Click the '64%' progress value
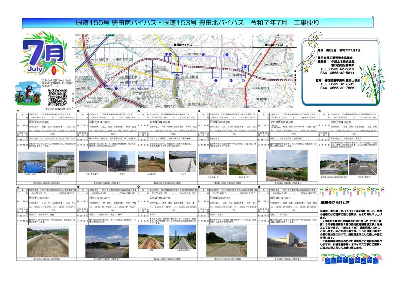Image resolution: width=399 pixels, height=282 pixels. [x=52, y=134]
